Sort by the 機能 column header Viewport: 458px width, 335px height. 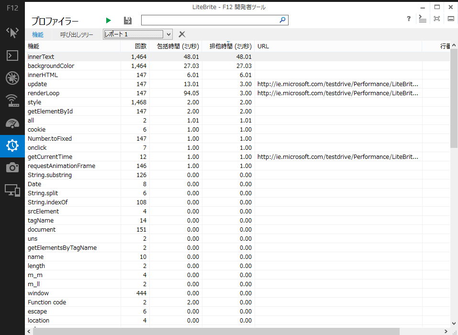pyautogui.click(x=73, y=46)
